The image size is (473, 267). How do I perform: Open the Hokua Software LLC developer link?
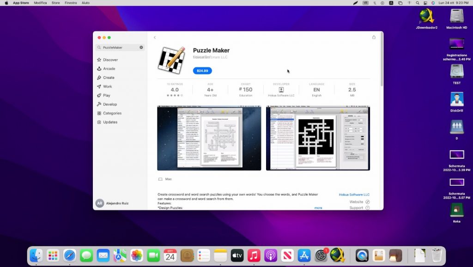click(354, 195)
